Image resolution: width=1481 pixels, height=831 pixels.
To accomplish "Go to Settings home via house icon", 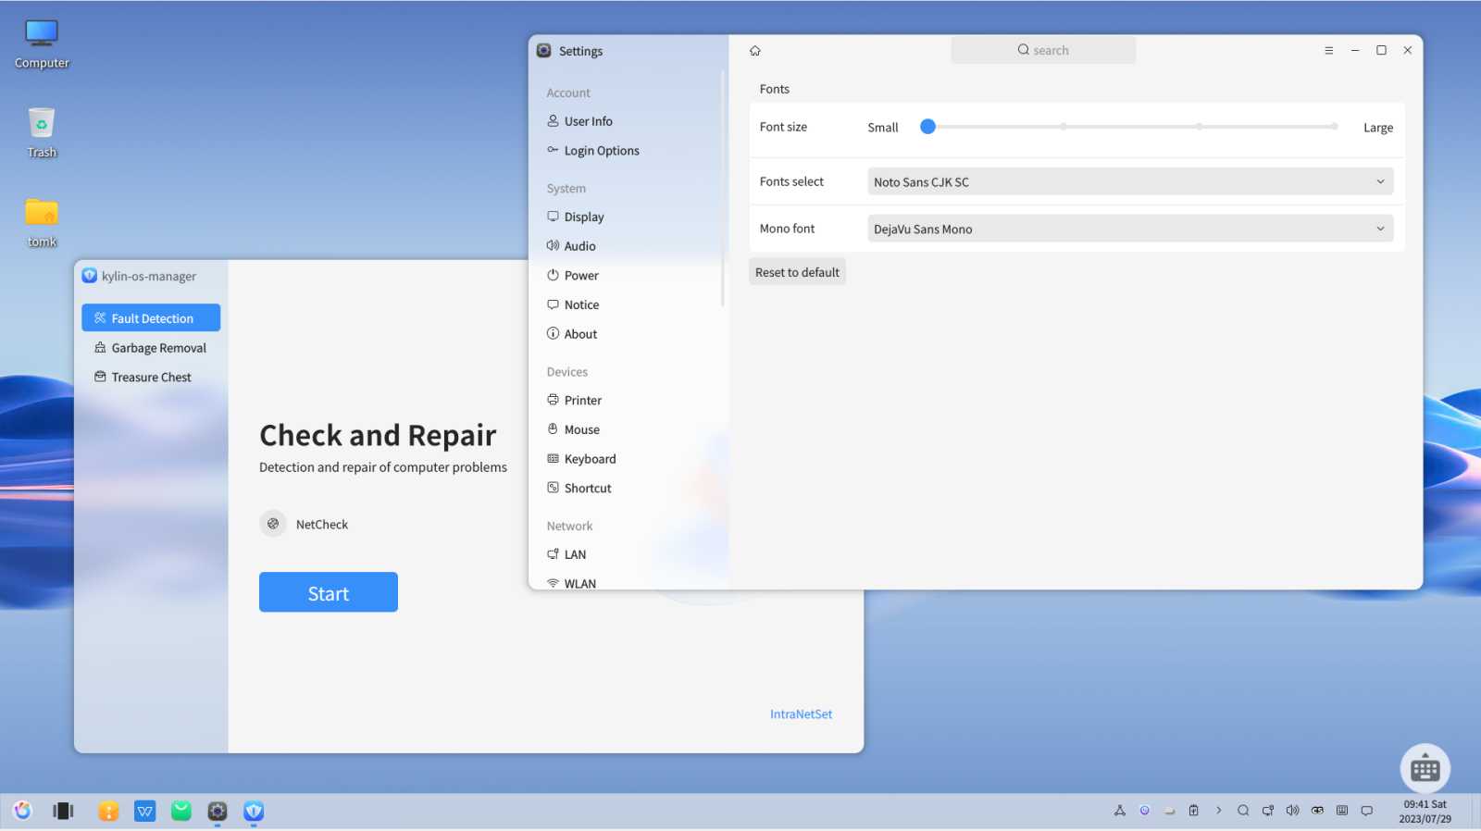I will coord(754,51).
